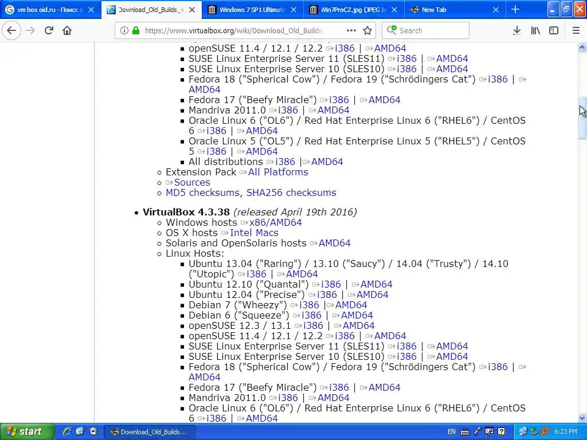This screenshot has height=440, width=587.
Task: Click Debian 6 Squeeze AMD64 link
Action: click(x=357, y=316)
